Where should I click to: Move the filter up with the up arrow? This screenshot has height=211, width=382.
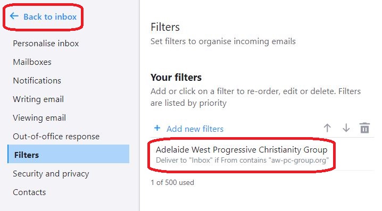[327, 128]
